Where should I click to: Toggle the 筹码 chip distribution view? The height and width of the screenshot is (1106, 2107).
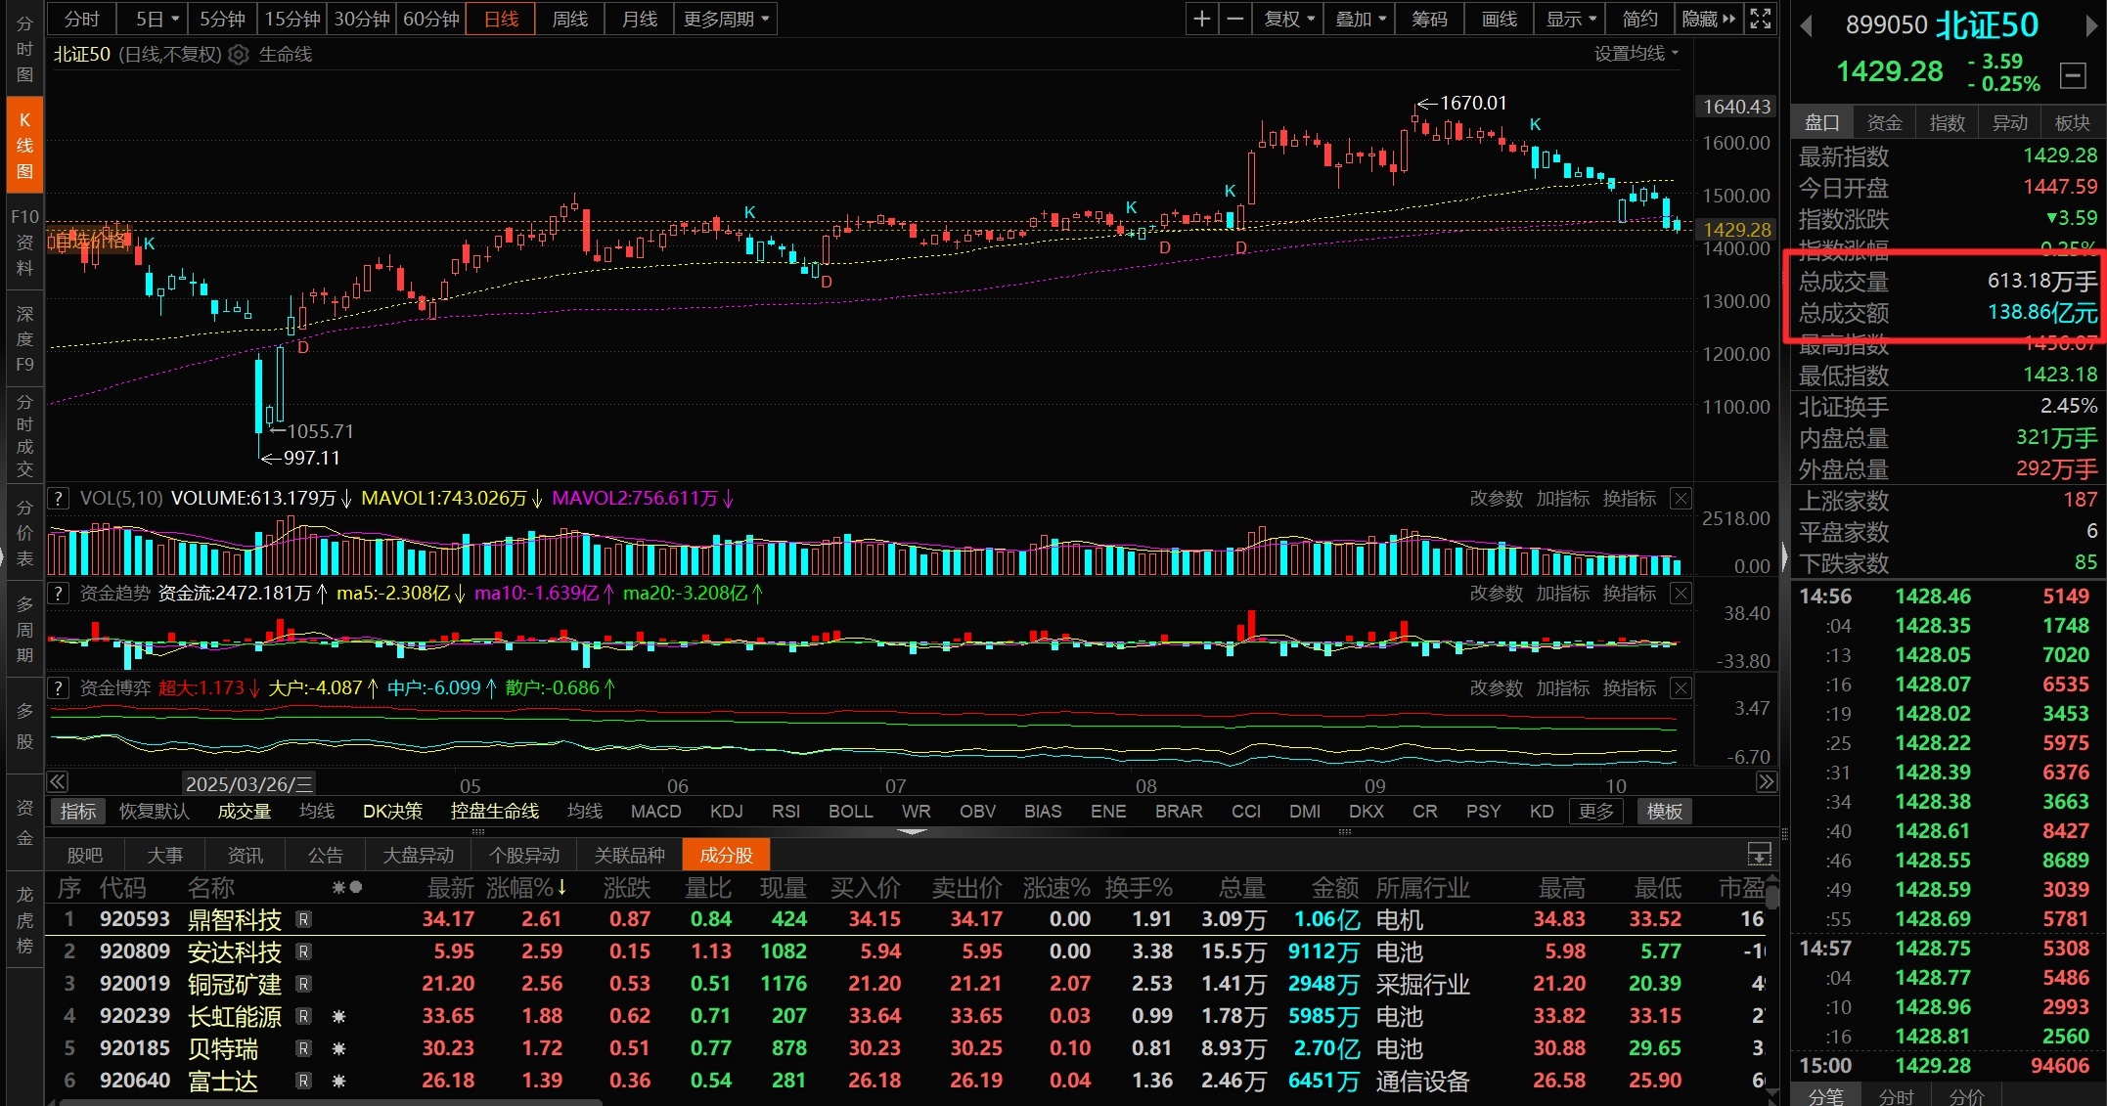point(1429,19)
